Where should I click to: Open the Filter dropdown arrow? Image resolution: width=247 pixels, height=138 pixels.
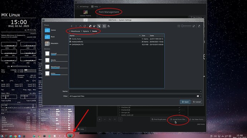[201, 96]
